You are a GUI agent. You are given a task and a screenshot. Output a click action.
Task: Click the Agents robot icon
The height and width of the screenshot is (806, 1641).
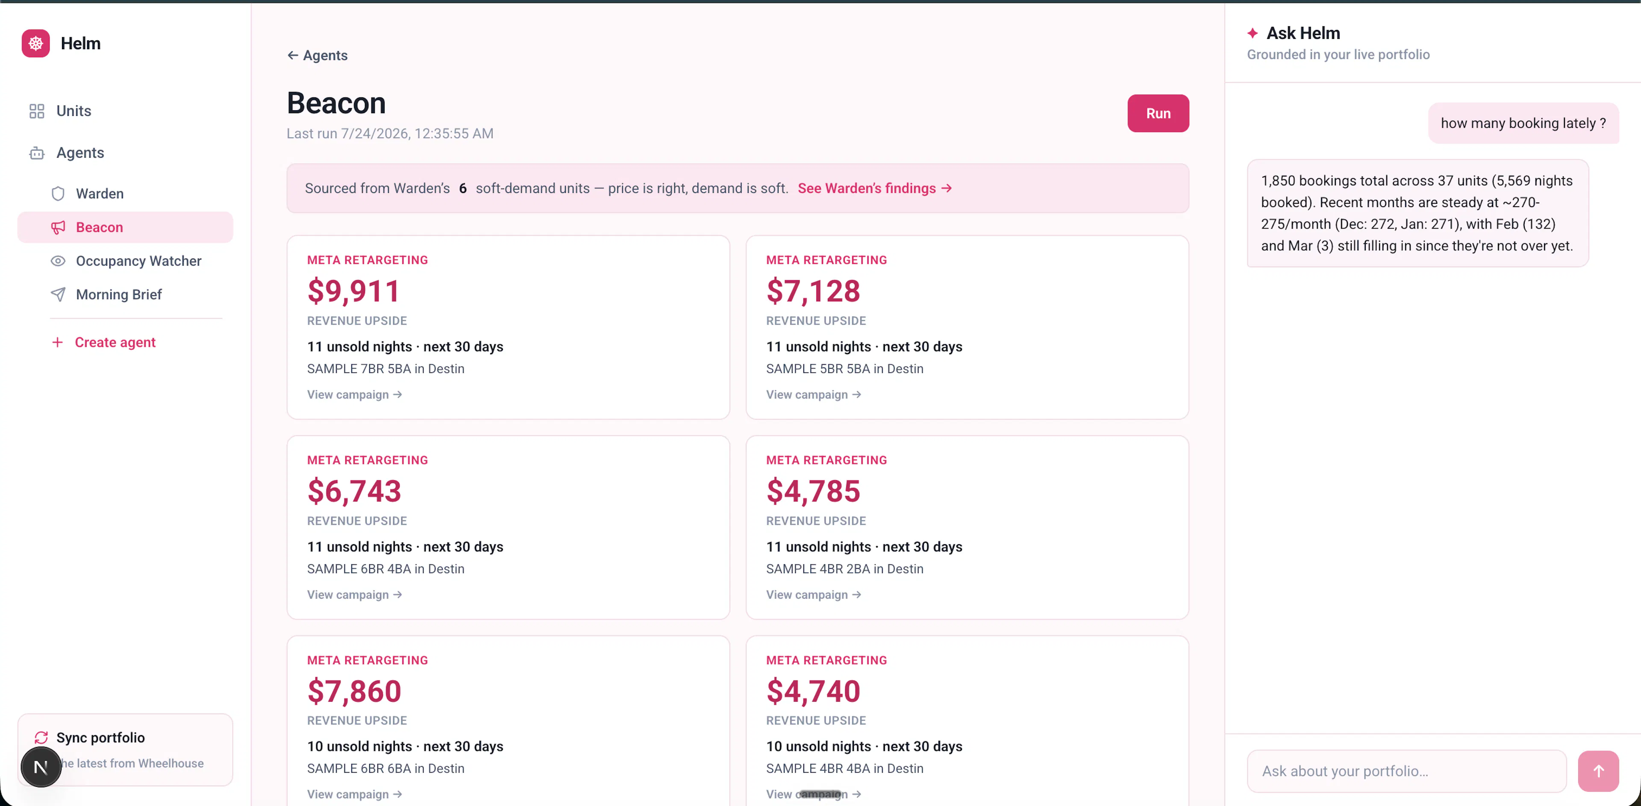pyautogui.click(x=37, y=153)
